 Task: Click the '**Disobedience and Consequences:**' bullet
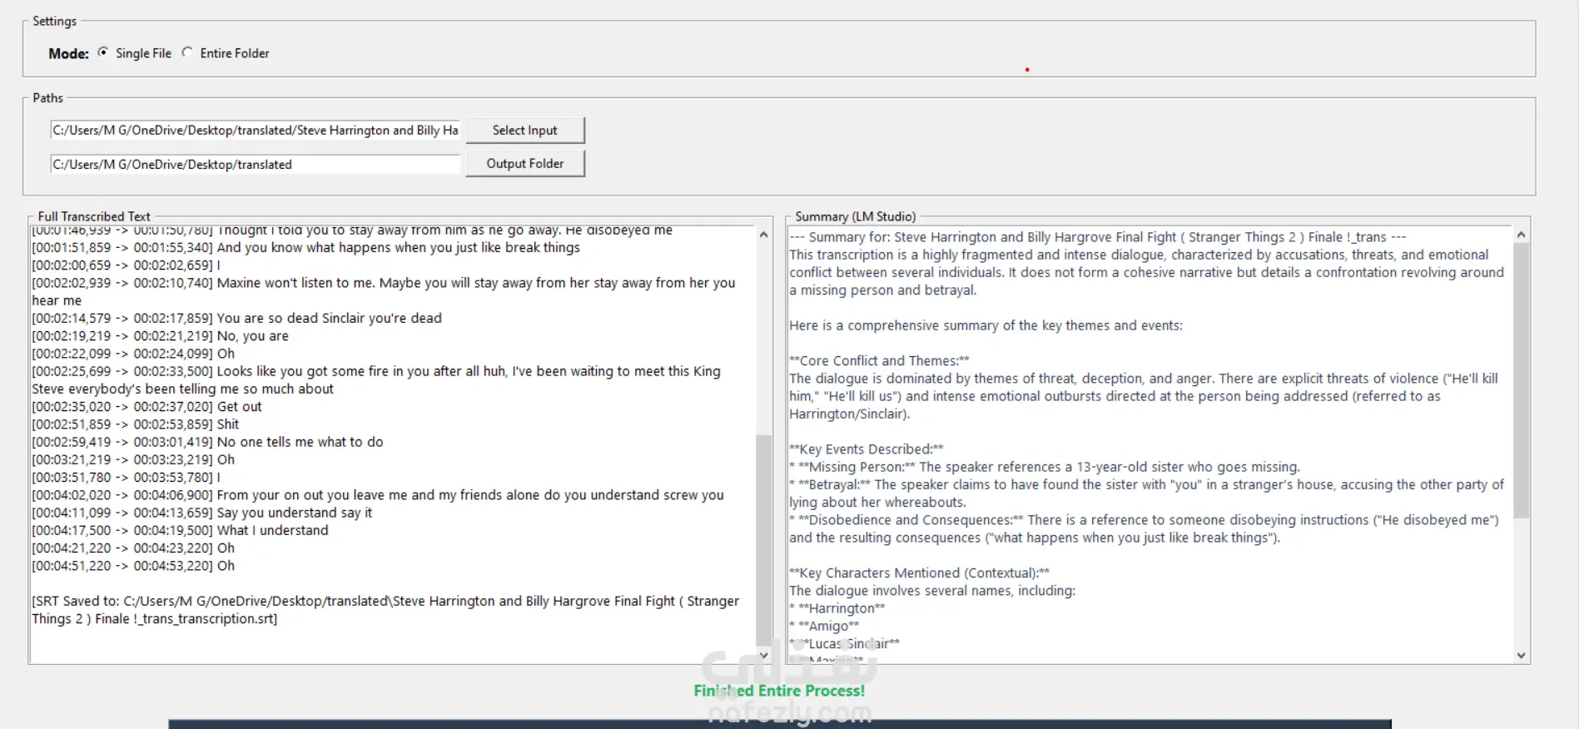(x=1144, y=528)
